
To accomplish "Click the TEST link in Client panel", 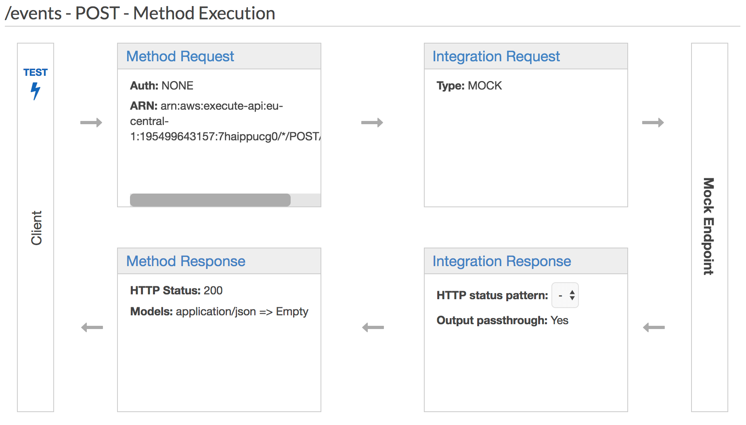I will [x=36, y=73].
